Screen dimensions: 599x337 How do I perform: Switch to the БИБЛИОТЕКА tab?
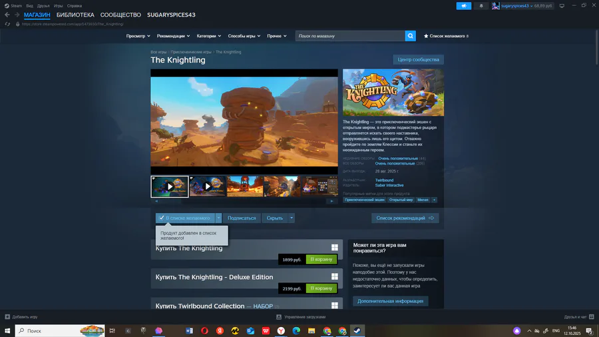(x=75, y=15)
